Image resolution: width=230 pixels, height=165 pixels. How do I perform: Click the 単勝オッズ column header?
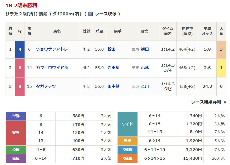(x=207, y=31)
